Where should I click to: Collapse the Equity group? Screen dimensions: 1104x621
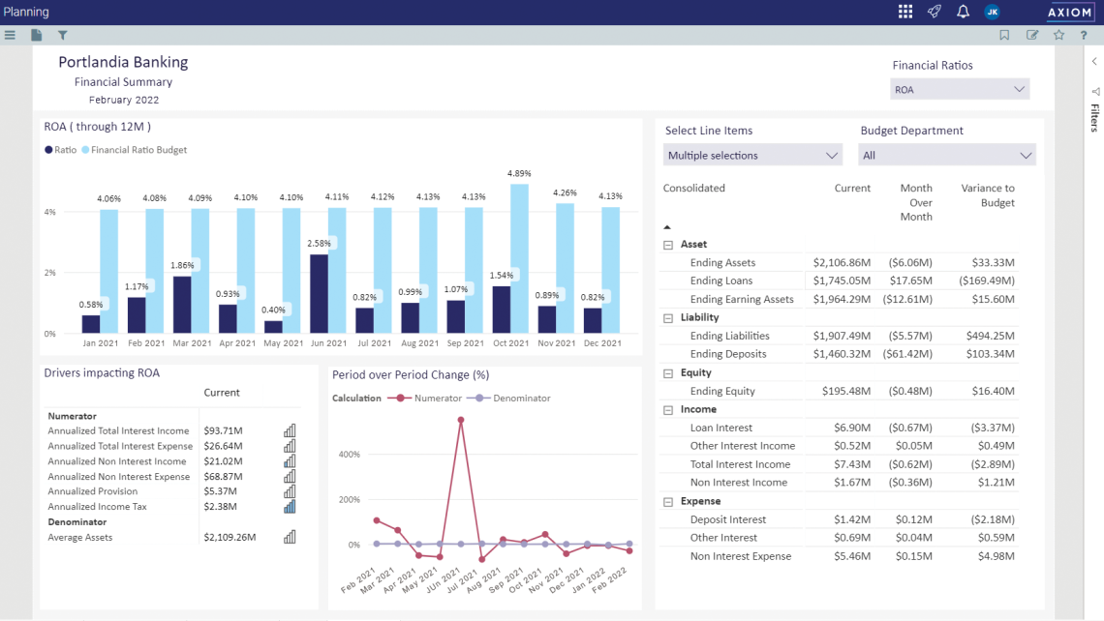point(668,373)
